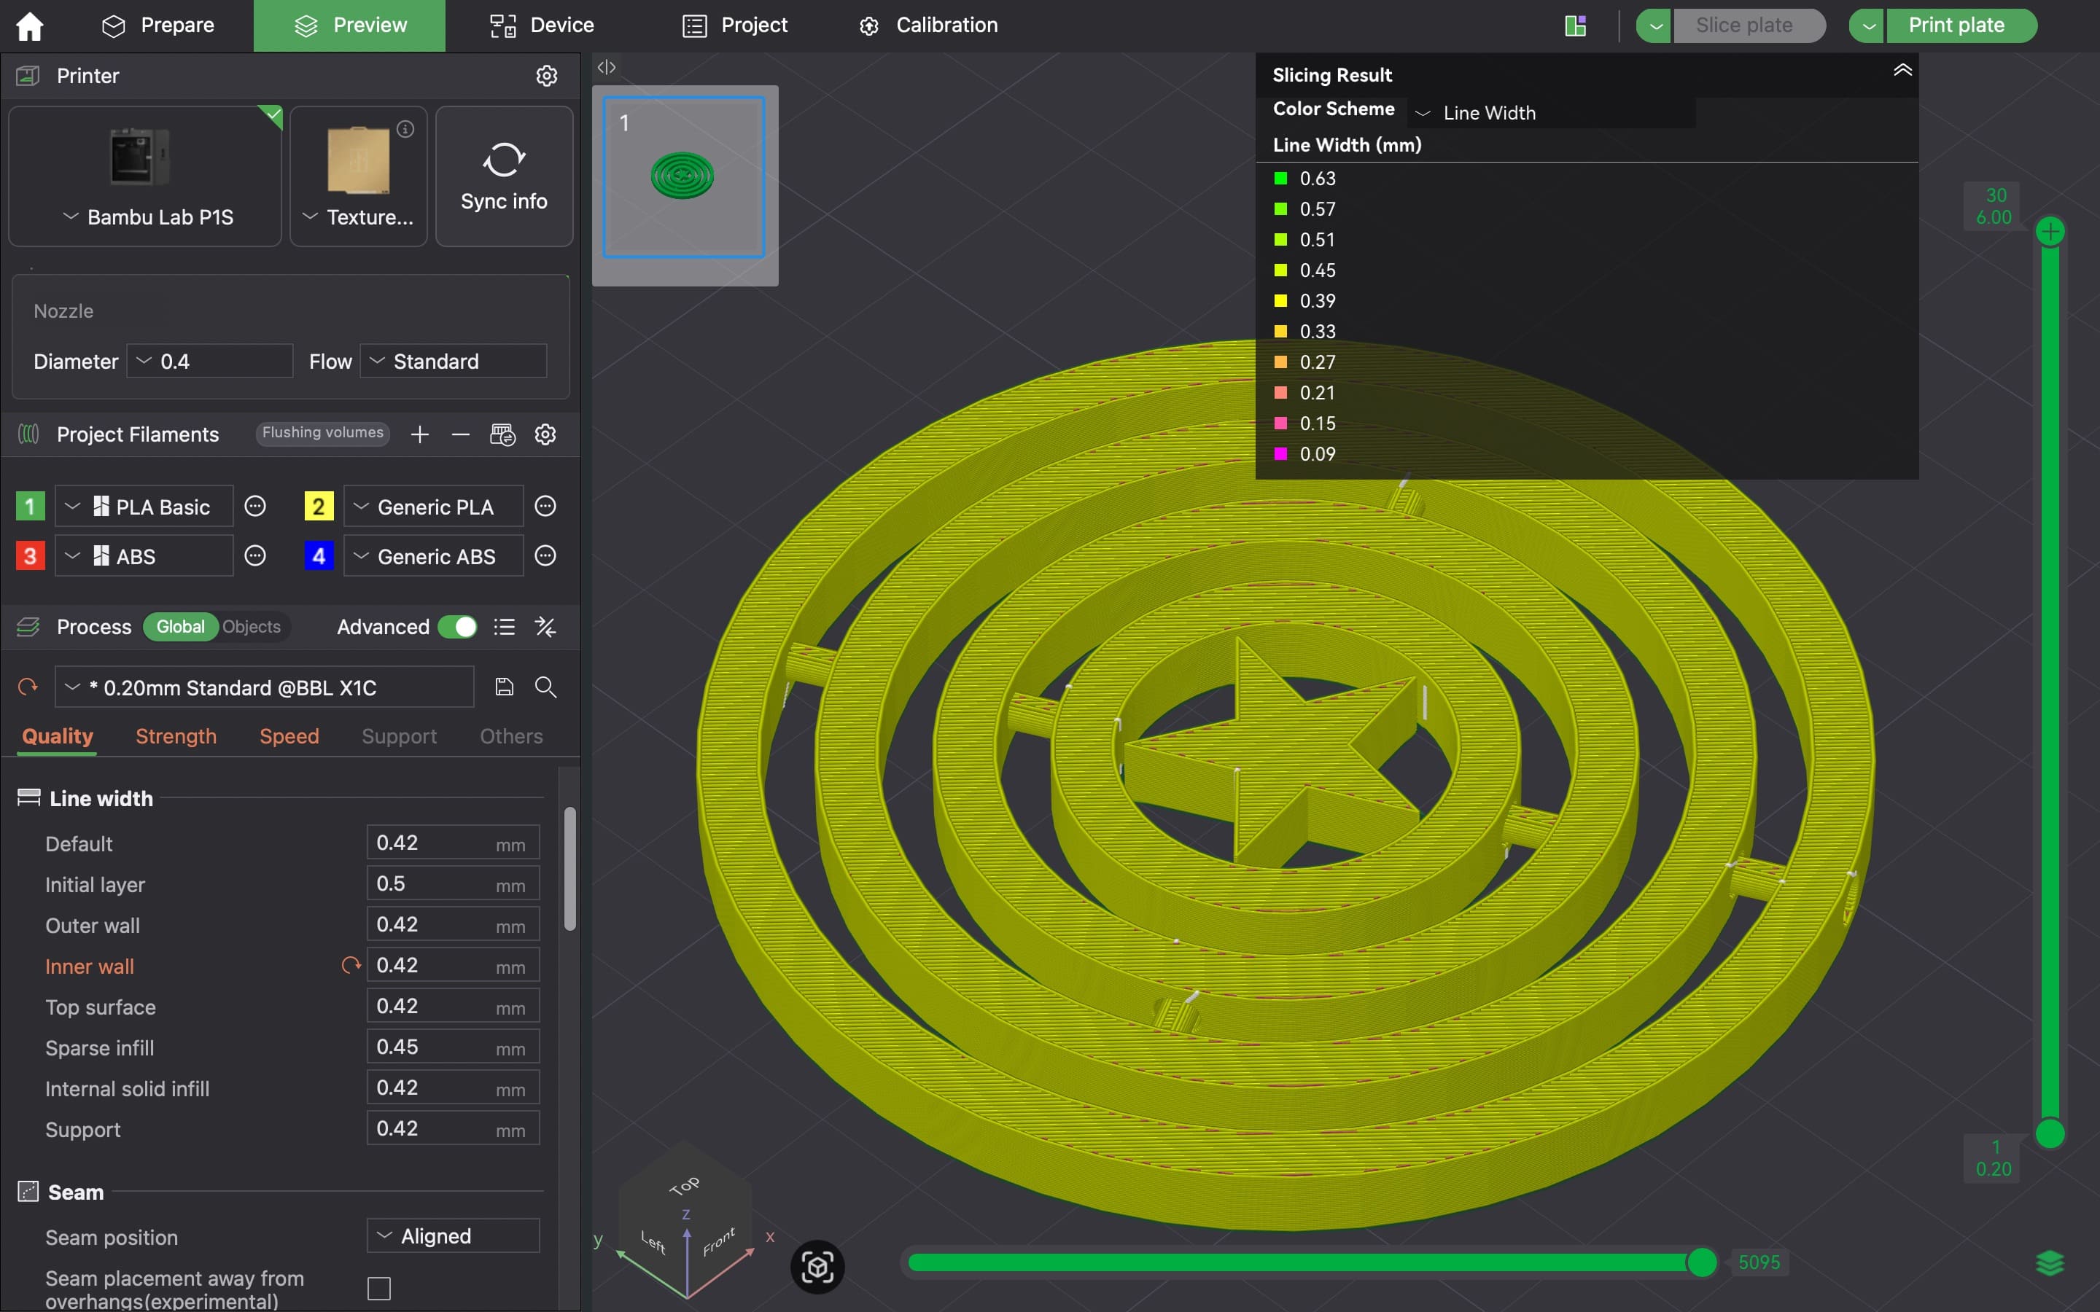This screenshot has width=2100, height=1312.
Task: Open printer settings gear icon
Action: 546,76
